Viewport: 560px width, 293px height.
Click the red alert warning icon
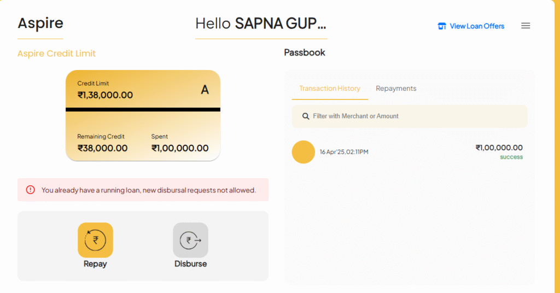tap(31, 190)
